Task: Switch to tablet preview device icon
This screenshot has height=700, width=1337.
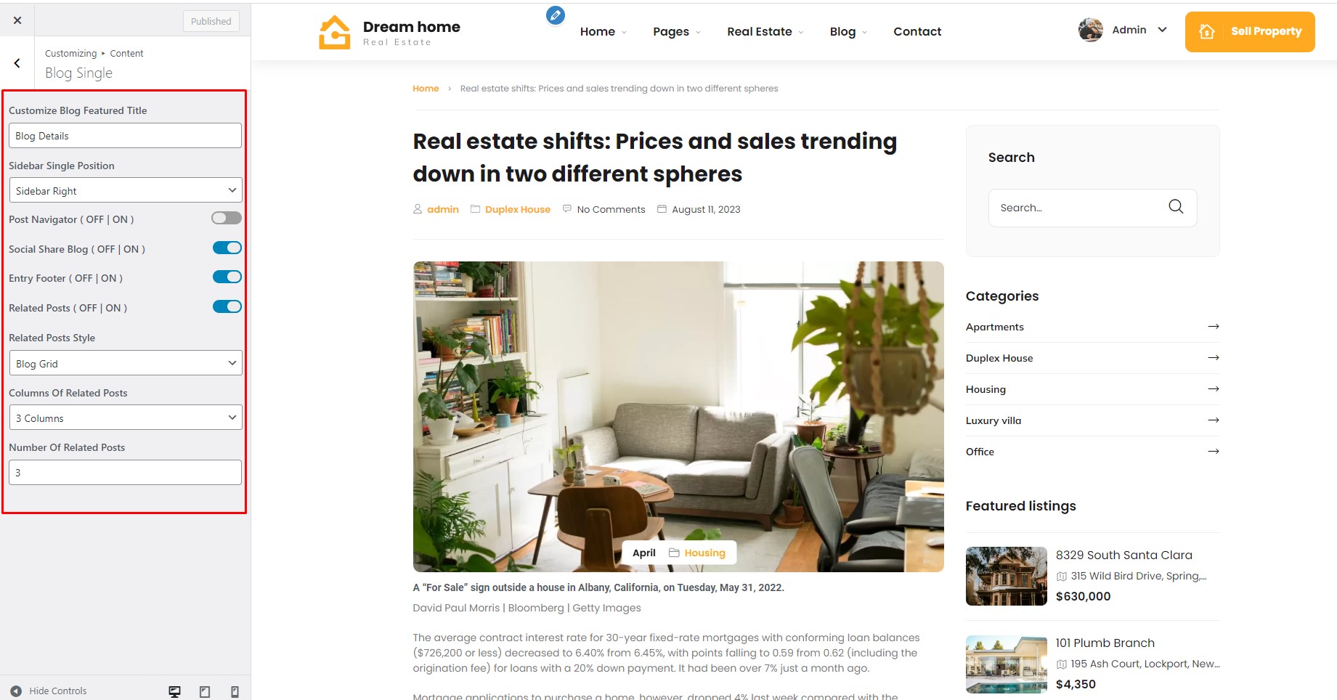Action: (x=205, y=691)
